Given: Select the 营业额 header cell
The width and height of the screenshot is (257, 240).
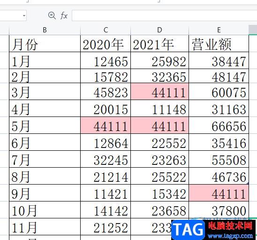Looking at the screenshot, I should coord(219,44).
